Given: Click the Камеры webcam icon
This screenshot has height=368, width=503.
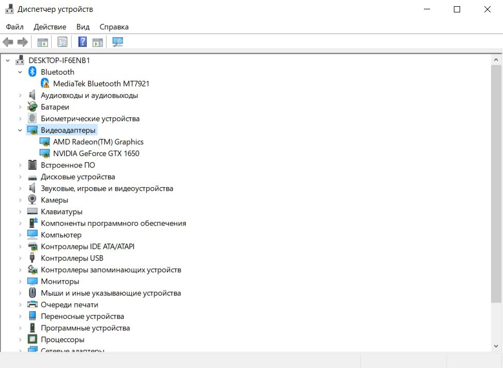Looking at the screenshot, I should (x=33, y=200).
